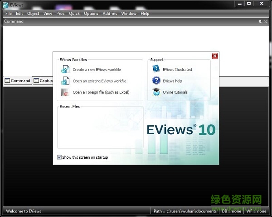Viewport: 272px width, 217px height.
Task: Select Open an existing EViews workfile link
Action: coord(99,81)
